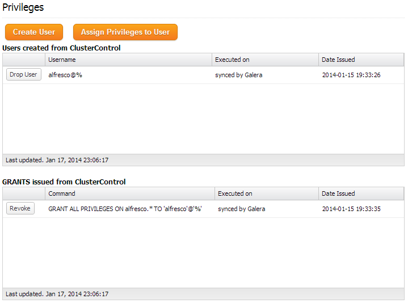Click the 2014-01-15 19:33:35 date cell

351,209
